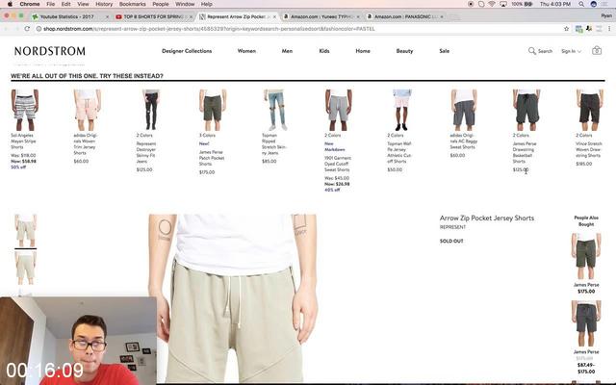Select the Topman Ripped Stretch Skinny Jeans image
Screen dimensions: 616x385
276,110
